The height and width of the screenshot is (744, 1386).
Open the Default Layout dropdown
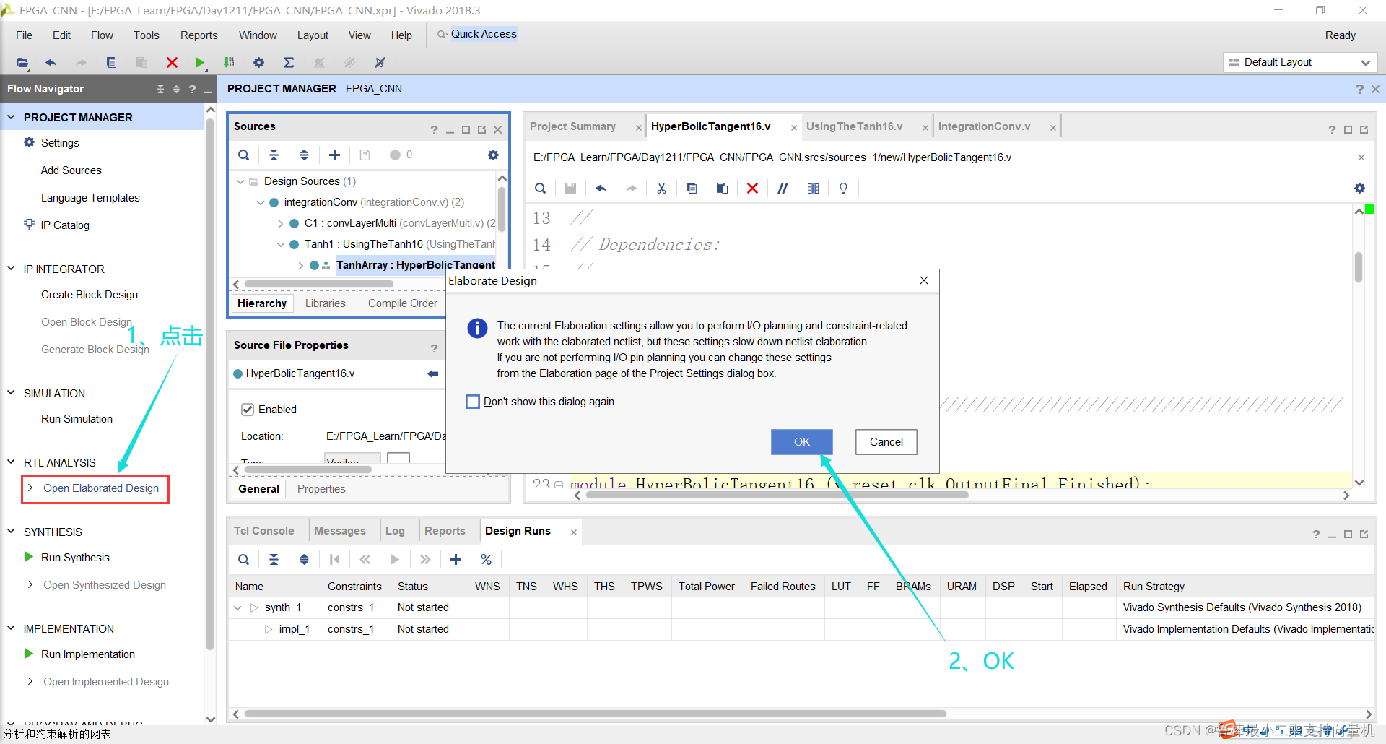[x=1300, y=62]
